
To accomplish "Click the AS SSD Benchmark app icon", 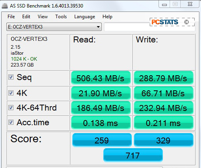I will click(x=5, y=6).
